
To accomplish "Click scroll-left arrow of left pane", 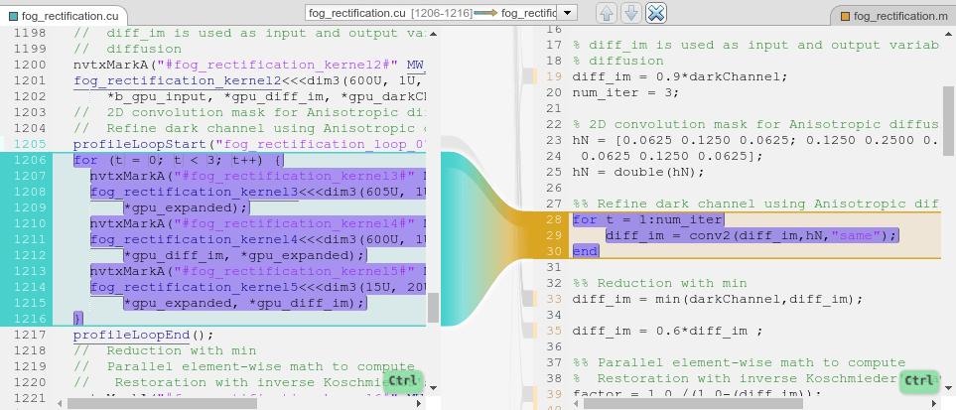I will tap(60, 403).
